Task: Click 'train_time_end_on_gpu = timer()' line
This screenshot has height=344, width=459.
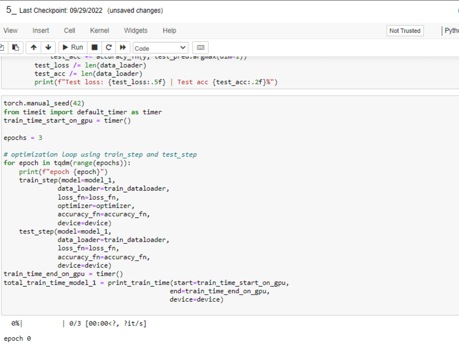Action: coord(63,274)
